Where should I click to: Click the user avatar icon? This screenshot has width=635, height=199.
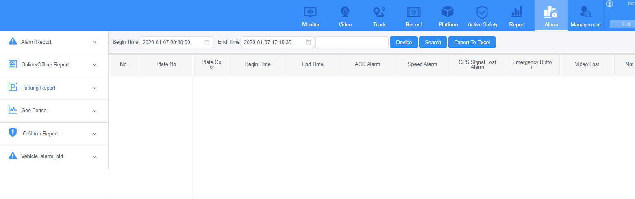609,4
